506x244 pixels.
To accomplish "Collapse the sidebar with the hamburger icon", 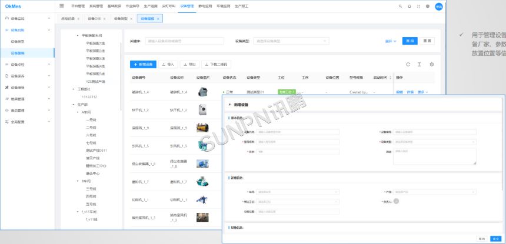I will coord(62,6).
